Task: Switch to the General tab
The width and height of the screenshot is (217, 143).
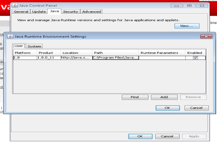Action: click(21, 12)
